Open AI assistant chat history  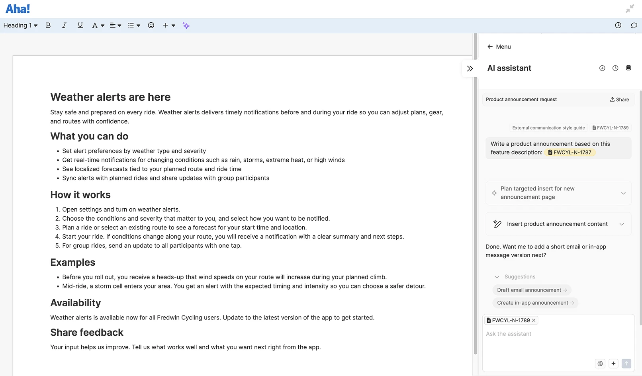(615, 68)
